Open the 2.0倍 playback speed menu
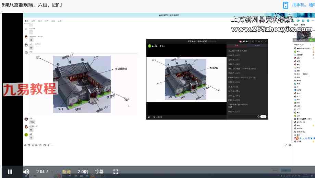 (x=83, y=172)
